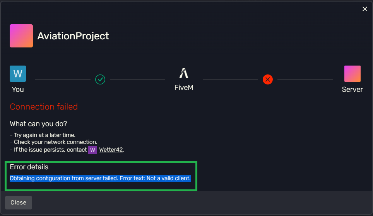Click the 'Error details' heading
Screen dimensions: 373x216
click(x=29, y=167)
